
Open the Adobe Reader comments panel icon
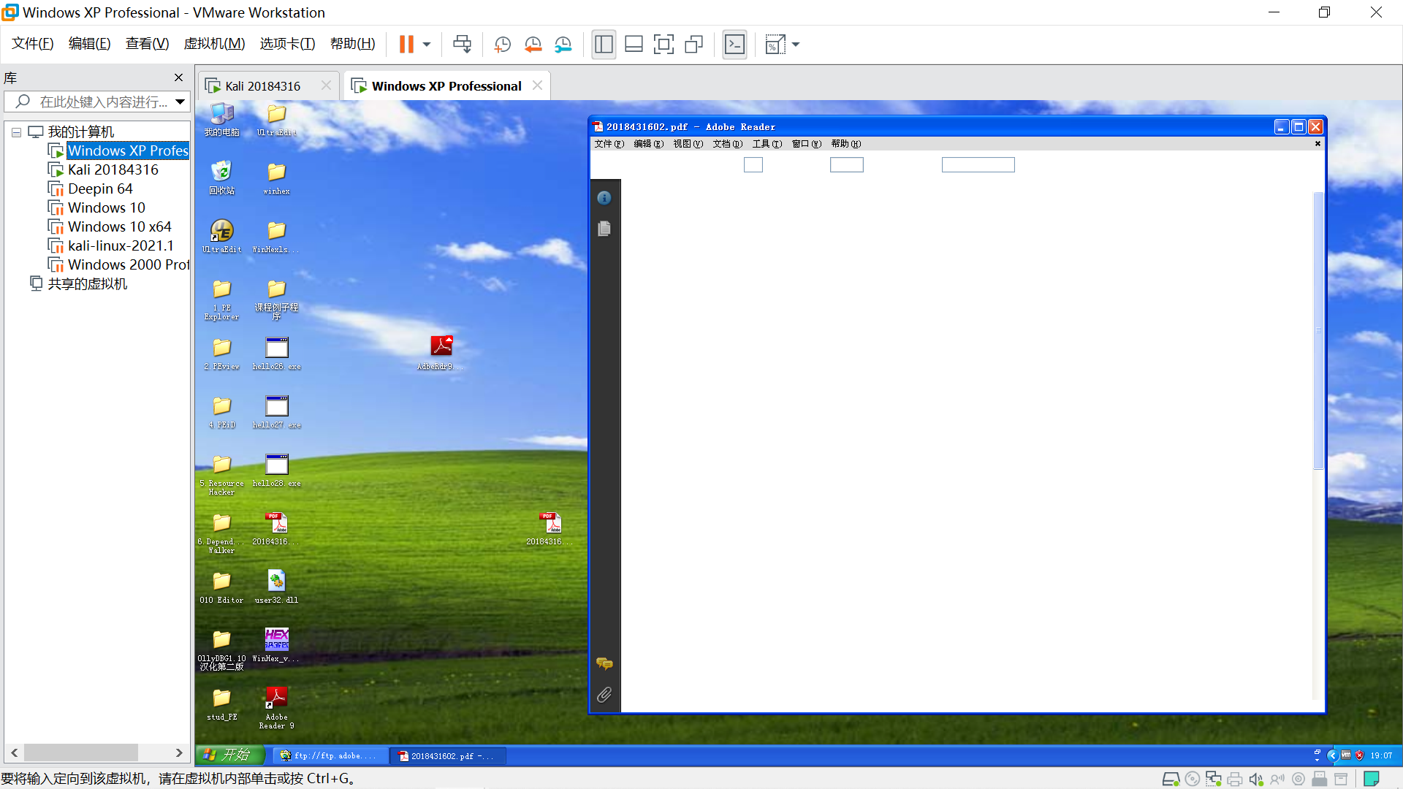604,663
